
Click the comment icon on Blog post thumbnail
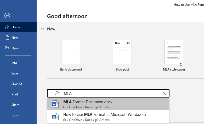(128, 43)
